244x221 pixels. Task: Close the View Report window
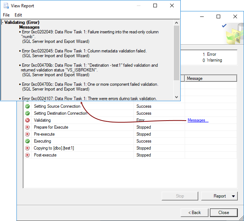(x=172, y=5)
